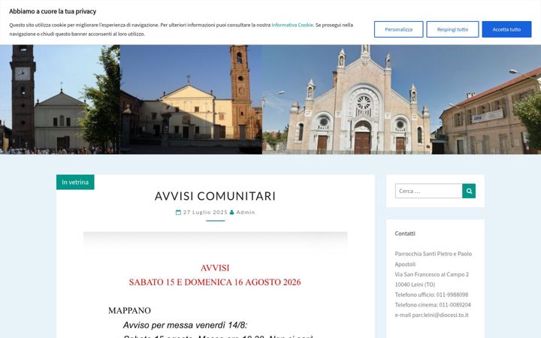Reject all cookies with Respingi tutto

452,29
